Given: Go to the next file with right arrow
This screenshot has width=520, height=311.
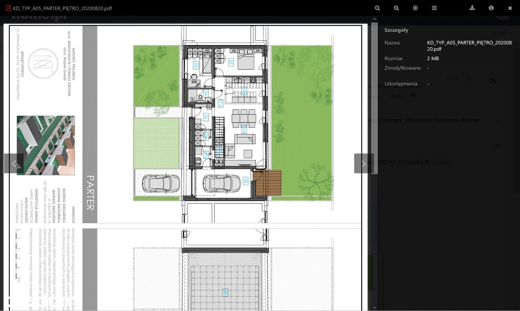Looking at the screenshot, I should 364,164.
